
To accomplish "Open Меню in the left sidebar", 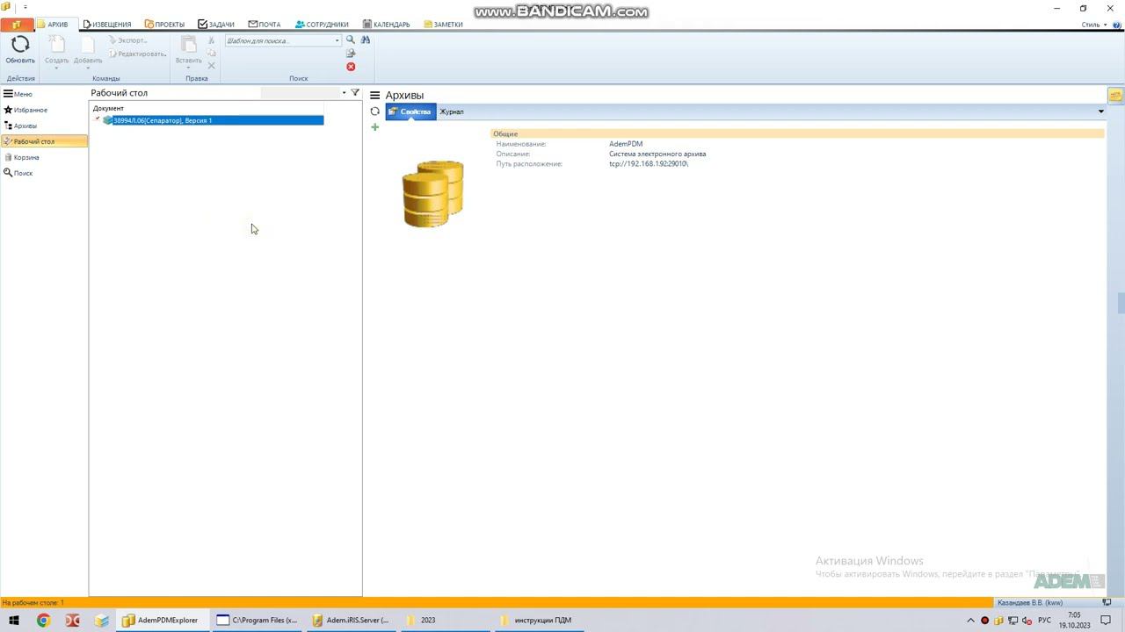I will [x=18, y=94].
